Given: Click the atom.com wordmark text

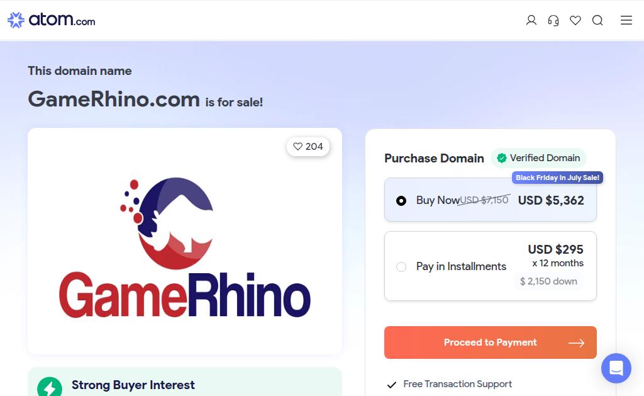Looking at the screenshot, I should click(62, 20).
